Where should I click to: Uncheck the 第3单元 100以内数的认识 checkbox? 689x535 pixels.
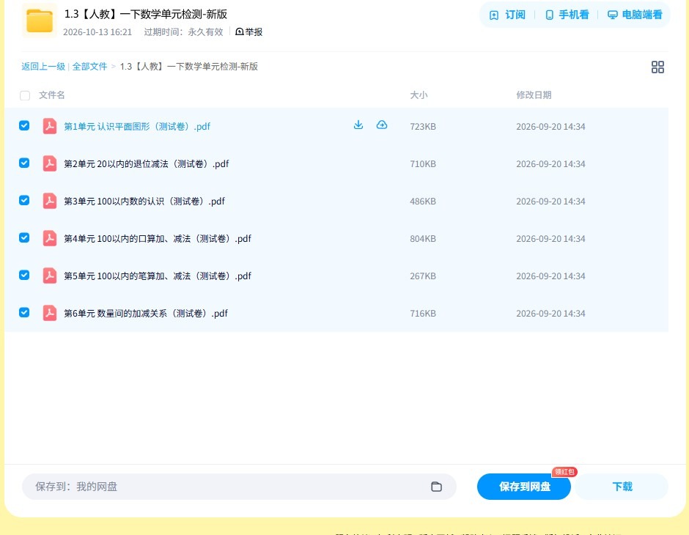[24, 200]
